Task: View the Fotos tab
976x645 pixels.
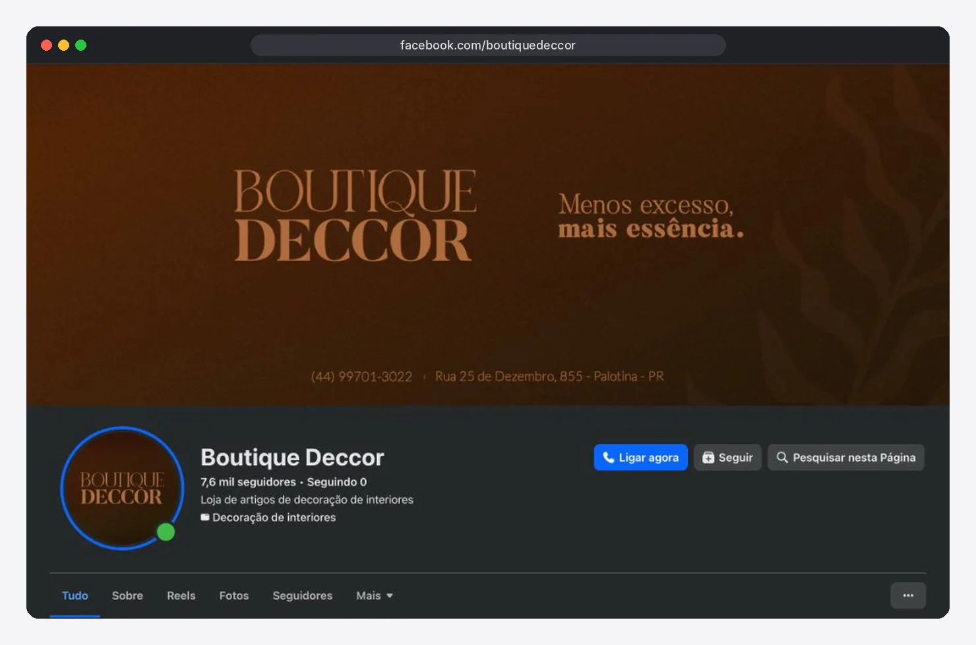Action: click(234, 596)
